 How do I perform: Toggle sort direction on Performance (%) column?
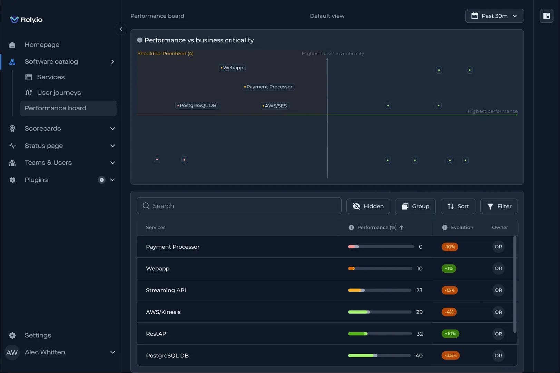point(401,228)
